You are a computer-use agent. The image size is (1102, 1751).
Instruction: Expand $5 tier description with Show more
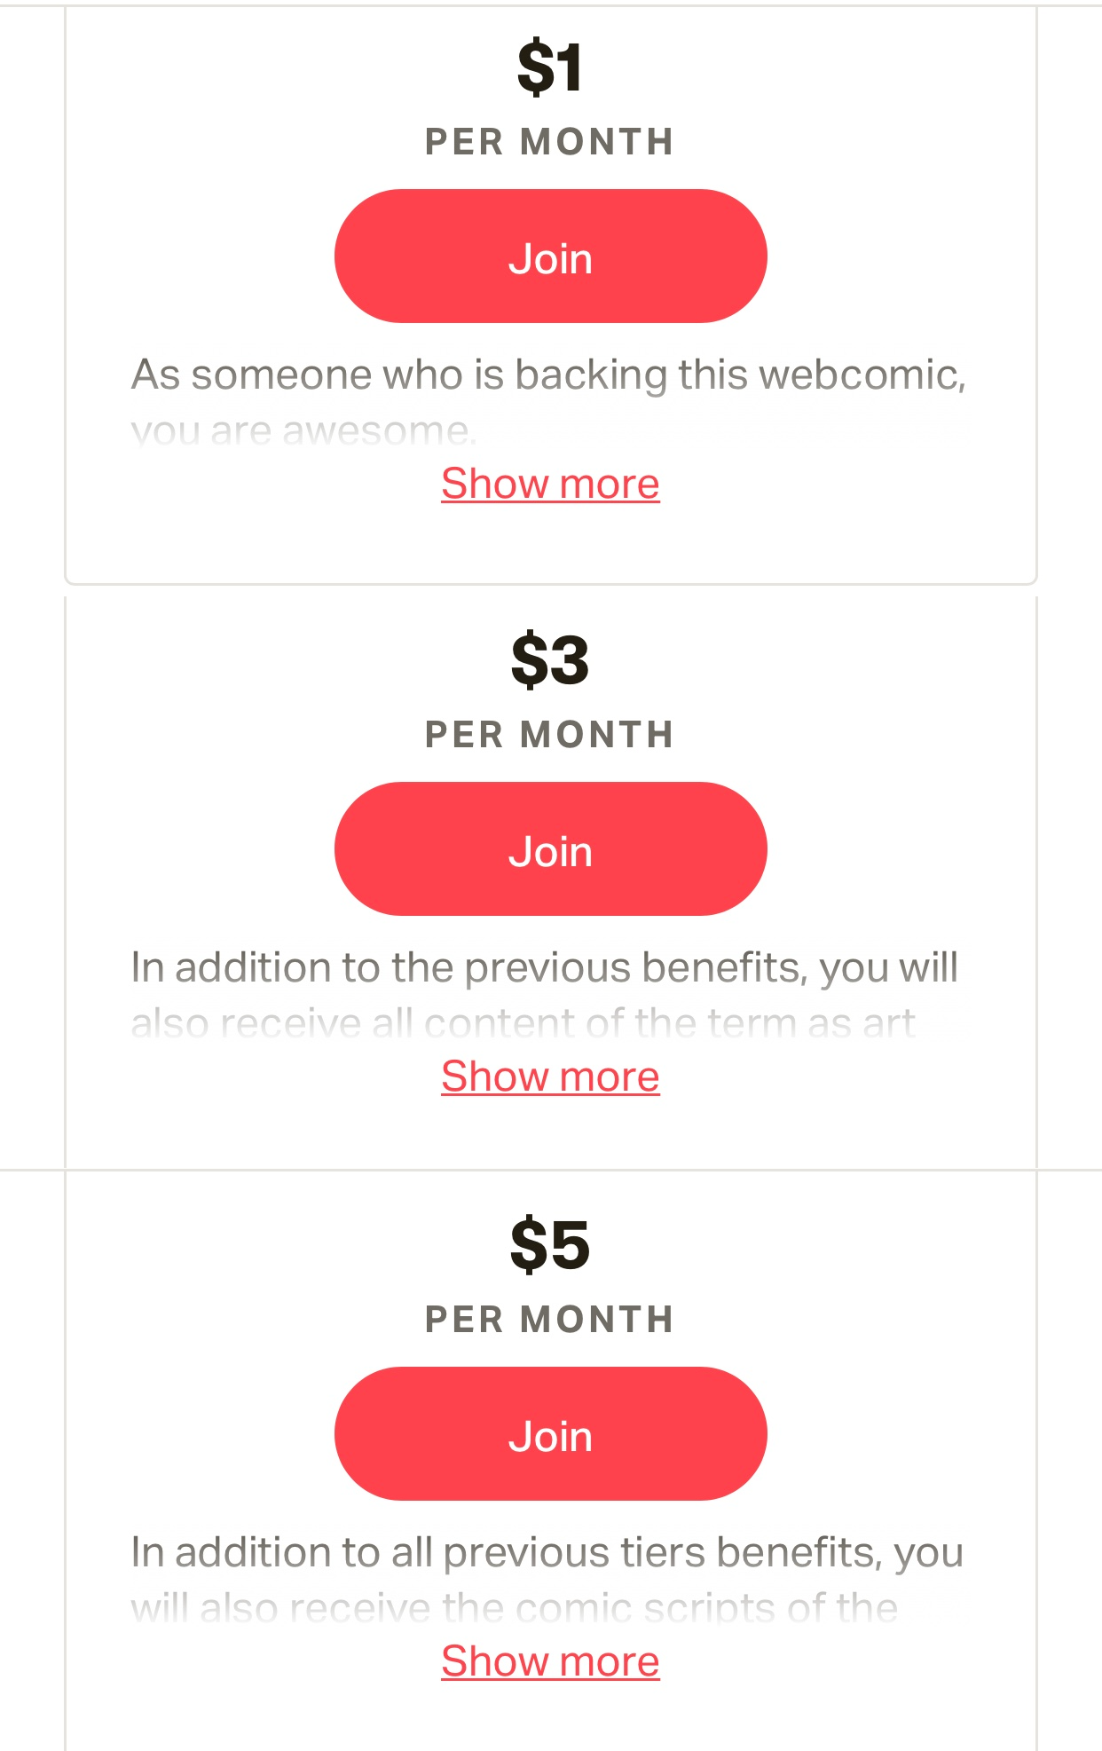pos(550,1662)
